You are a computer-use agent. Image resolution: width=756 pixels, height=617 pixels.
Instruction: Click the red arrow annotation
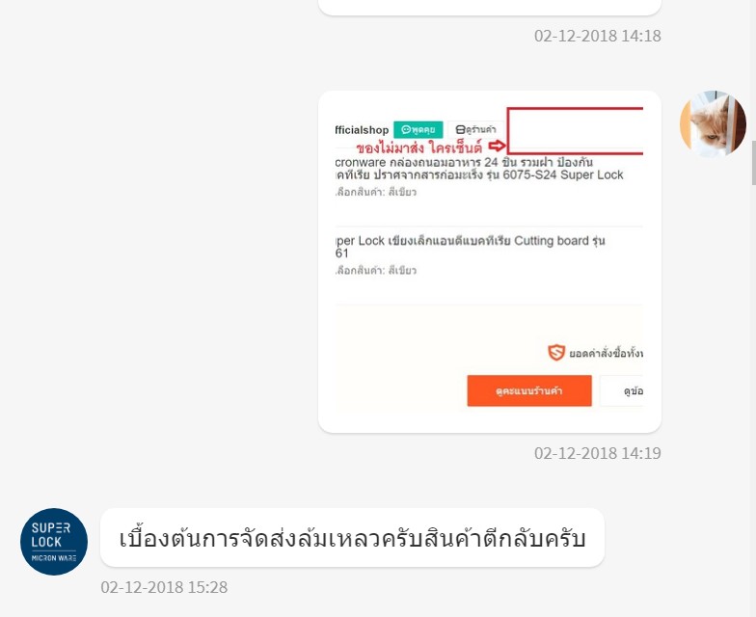(497, 146)
